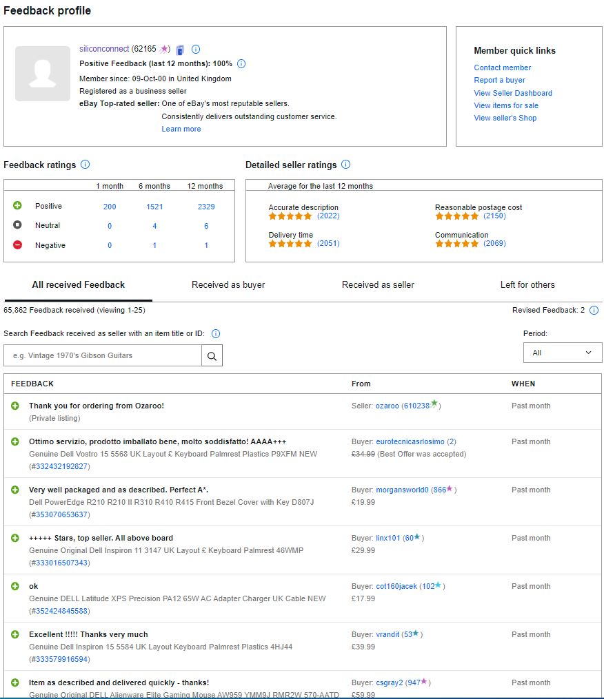Click green plus icon beside 'Item as described'
604x699 pixels.
(15, 682)
